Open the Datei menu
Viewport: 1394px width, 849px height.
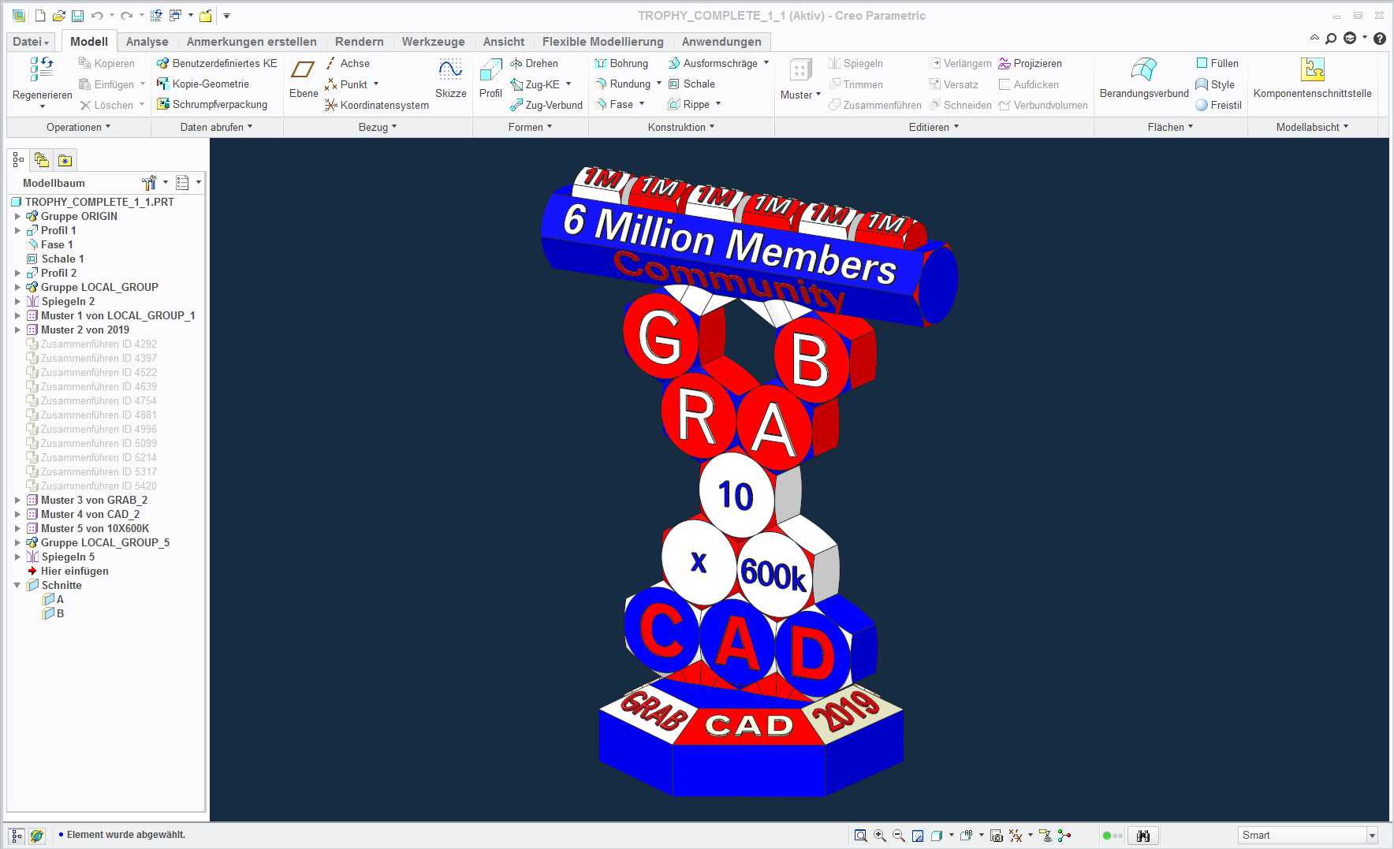31,42
